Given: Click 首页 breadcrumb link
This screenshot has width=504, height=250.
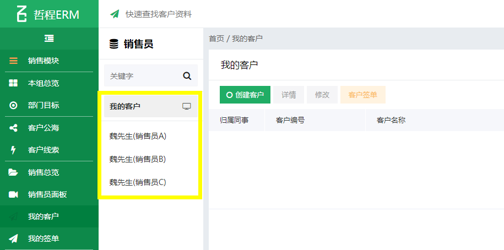Looking at the screenshot, I should 216,39.
